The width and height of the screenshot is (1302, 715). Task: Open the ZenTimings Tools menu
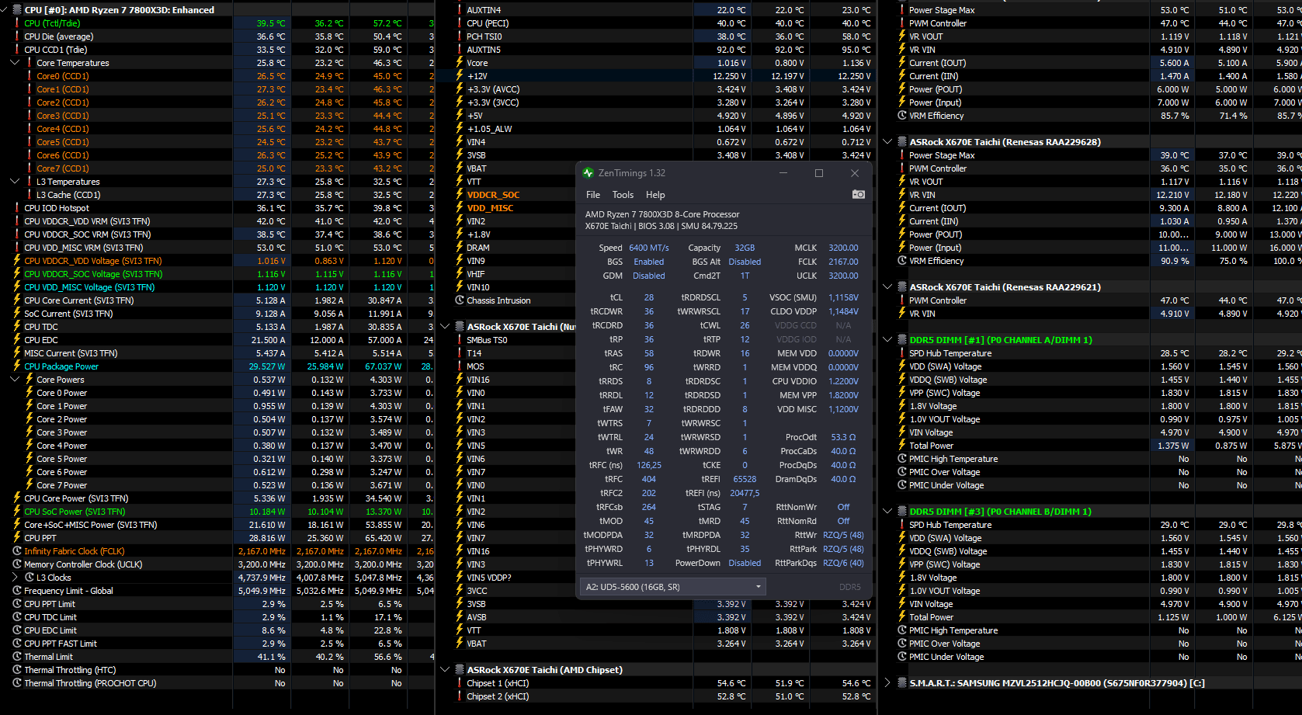coord(623,195)
